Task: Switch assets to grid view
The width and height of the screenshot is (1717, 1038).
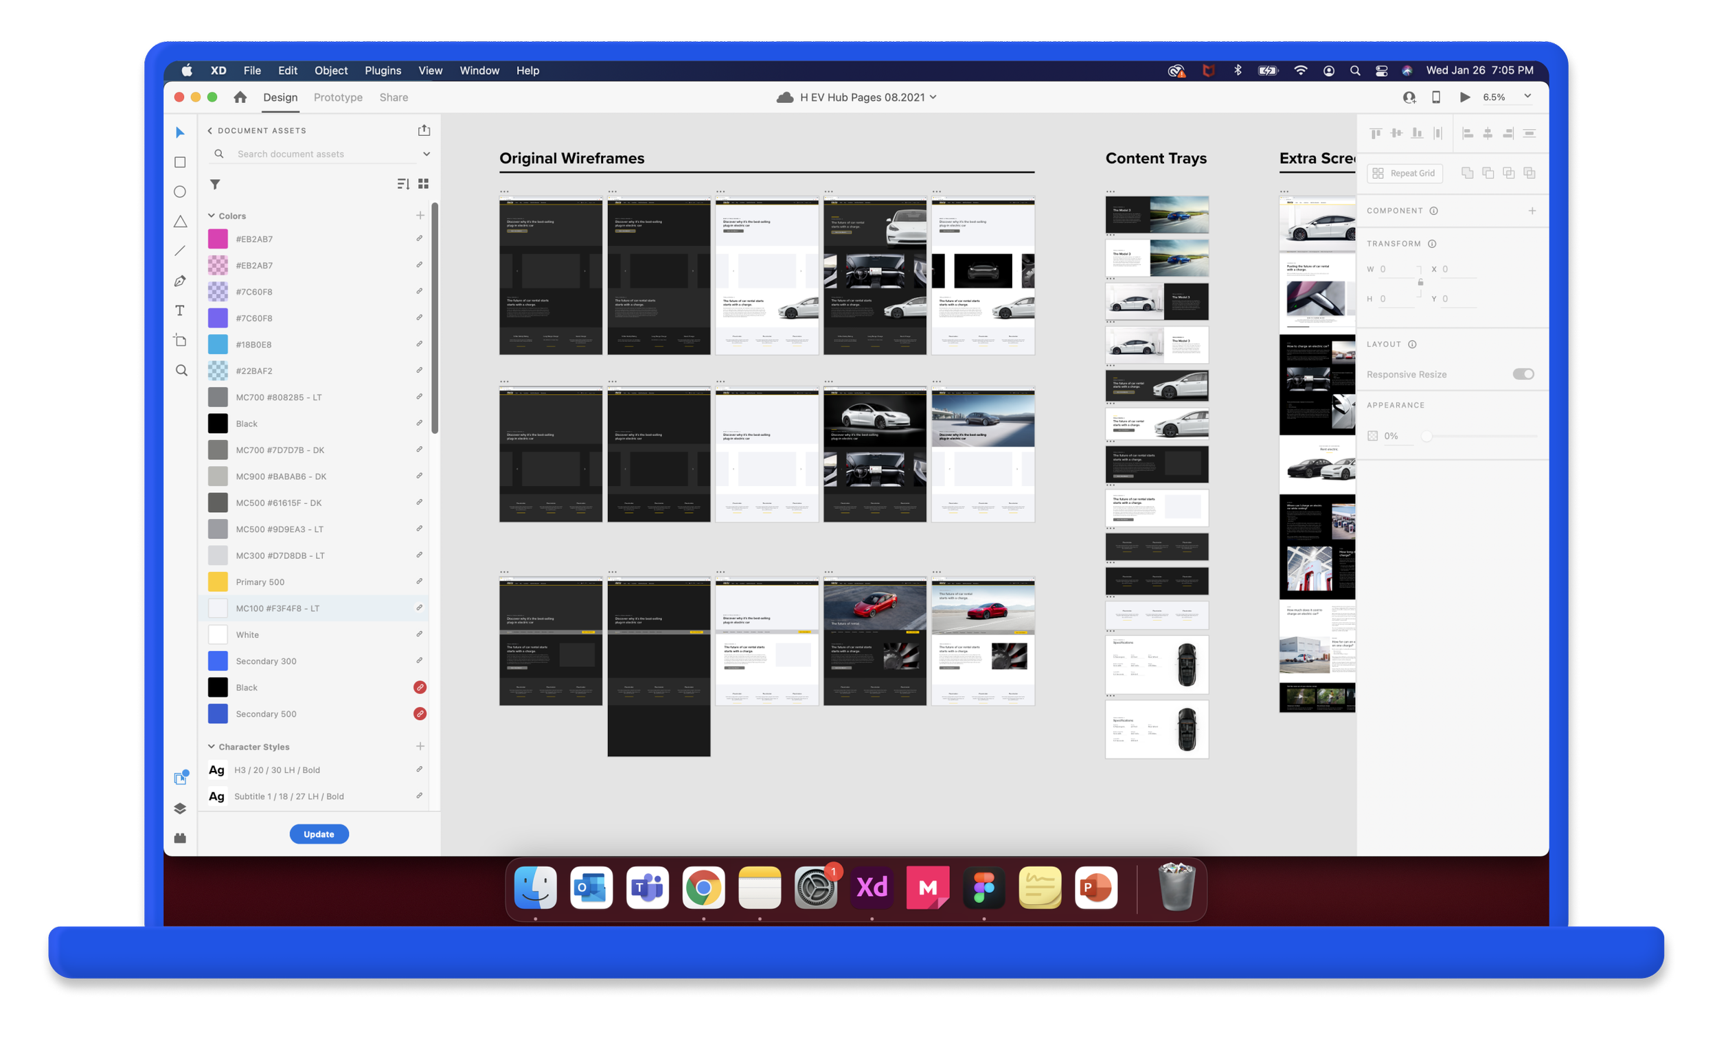Action: (x=423, y=184)
